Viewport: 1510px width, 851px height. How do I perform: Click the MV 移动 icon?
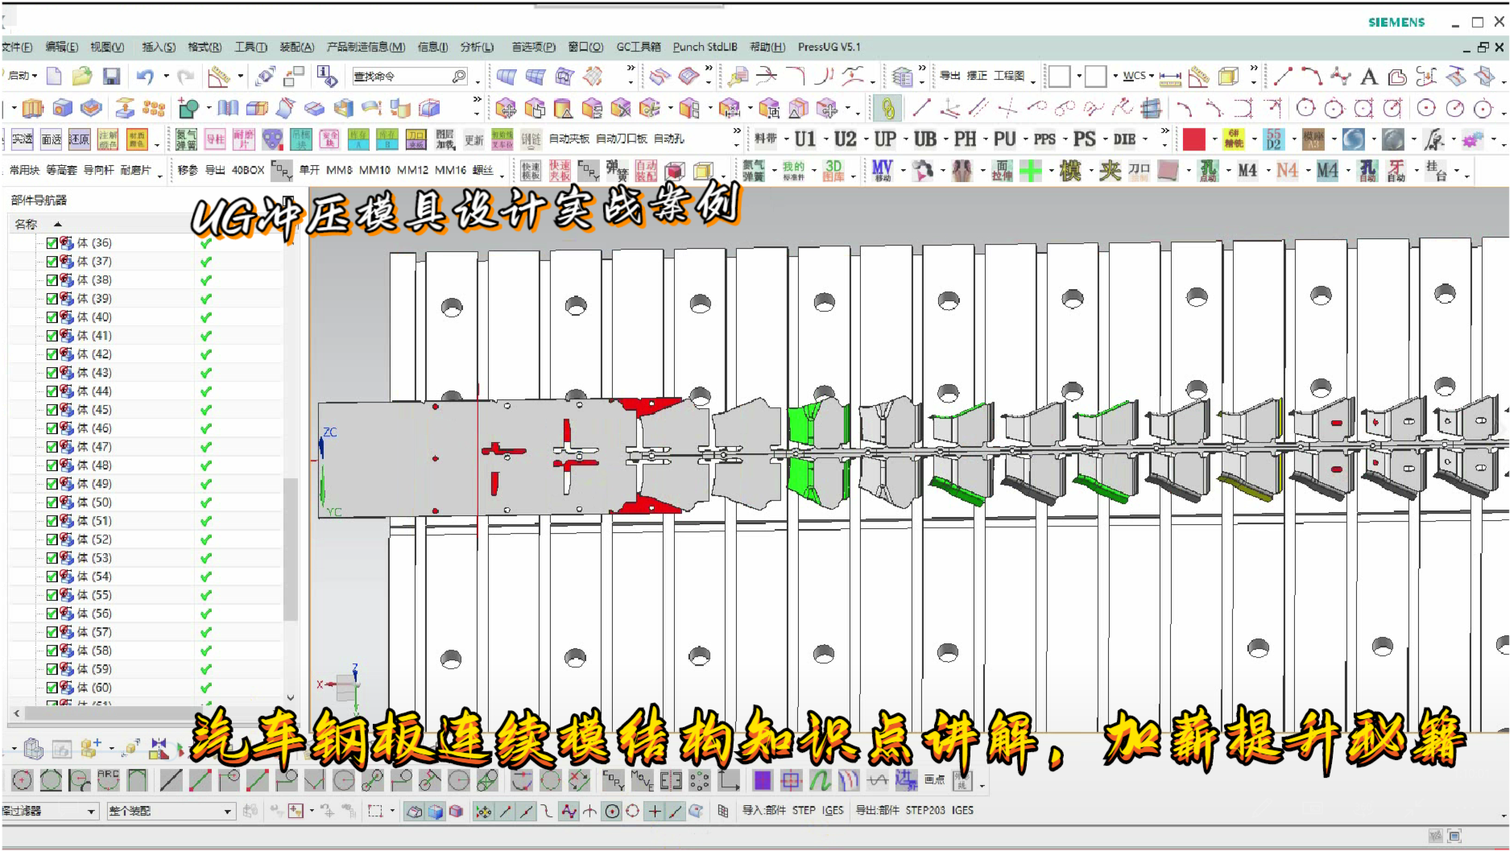[883, 170]
